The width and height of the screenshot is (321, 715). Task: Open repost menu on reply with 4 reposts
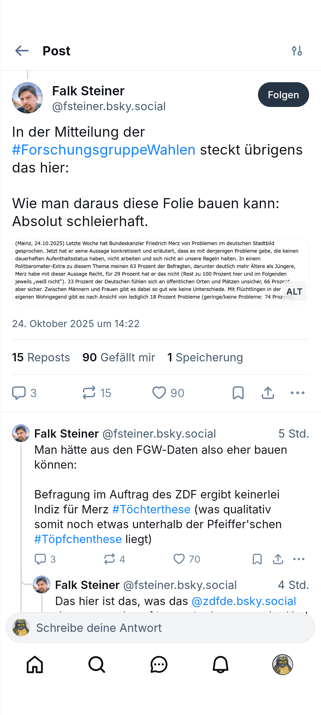(110, 559)
